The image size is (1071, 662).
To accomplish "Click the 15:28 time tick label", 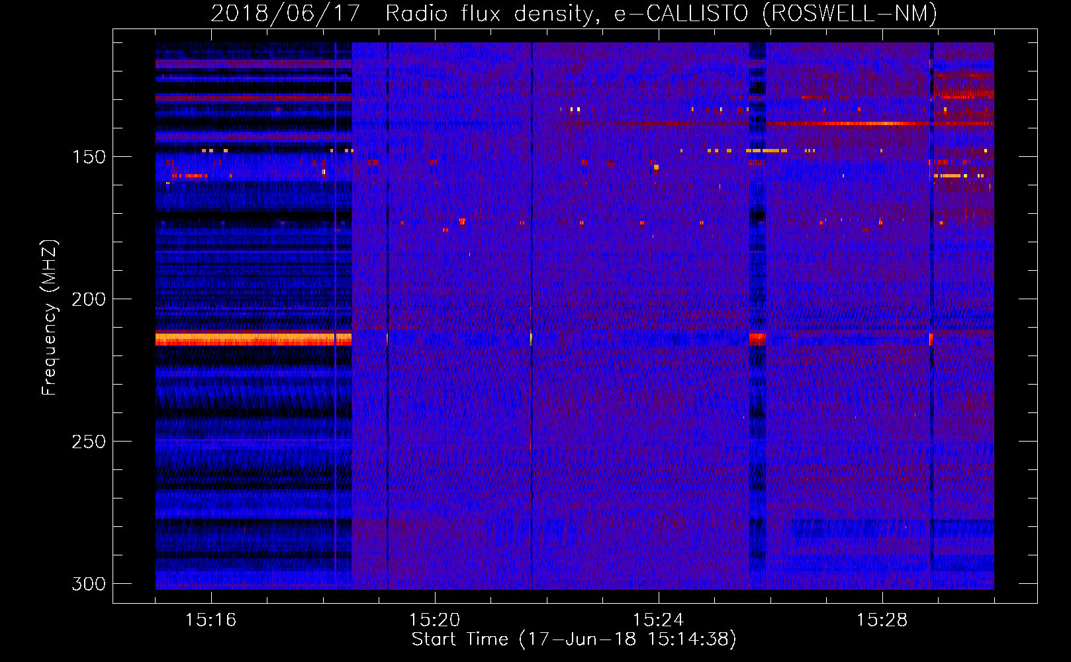I will (882, 620).
